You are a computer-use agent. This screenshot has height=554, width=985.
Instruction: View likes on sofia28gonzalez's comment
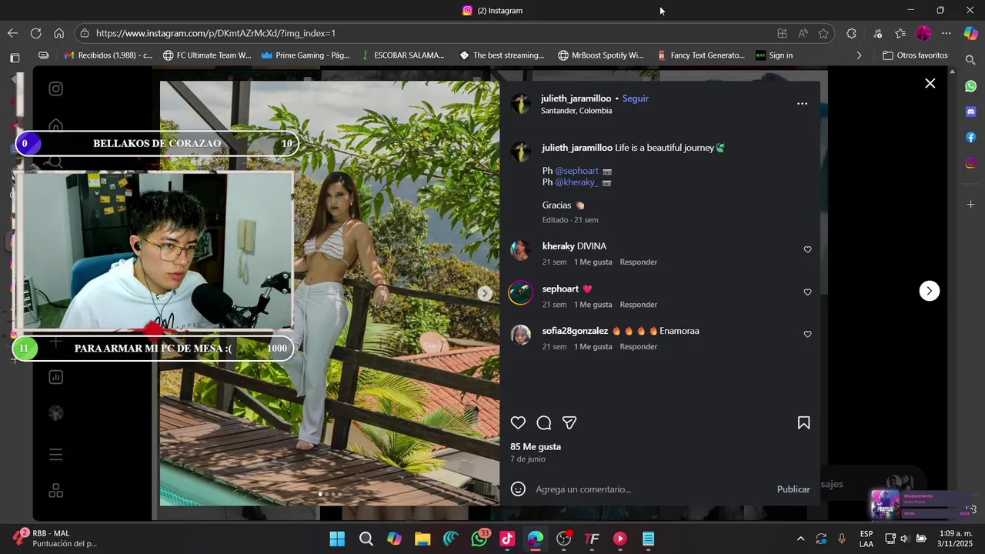(x=593, y=347)
